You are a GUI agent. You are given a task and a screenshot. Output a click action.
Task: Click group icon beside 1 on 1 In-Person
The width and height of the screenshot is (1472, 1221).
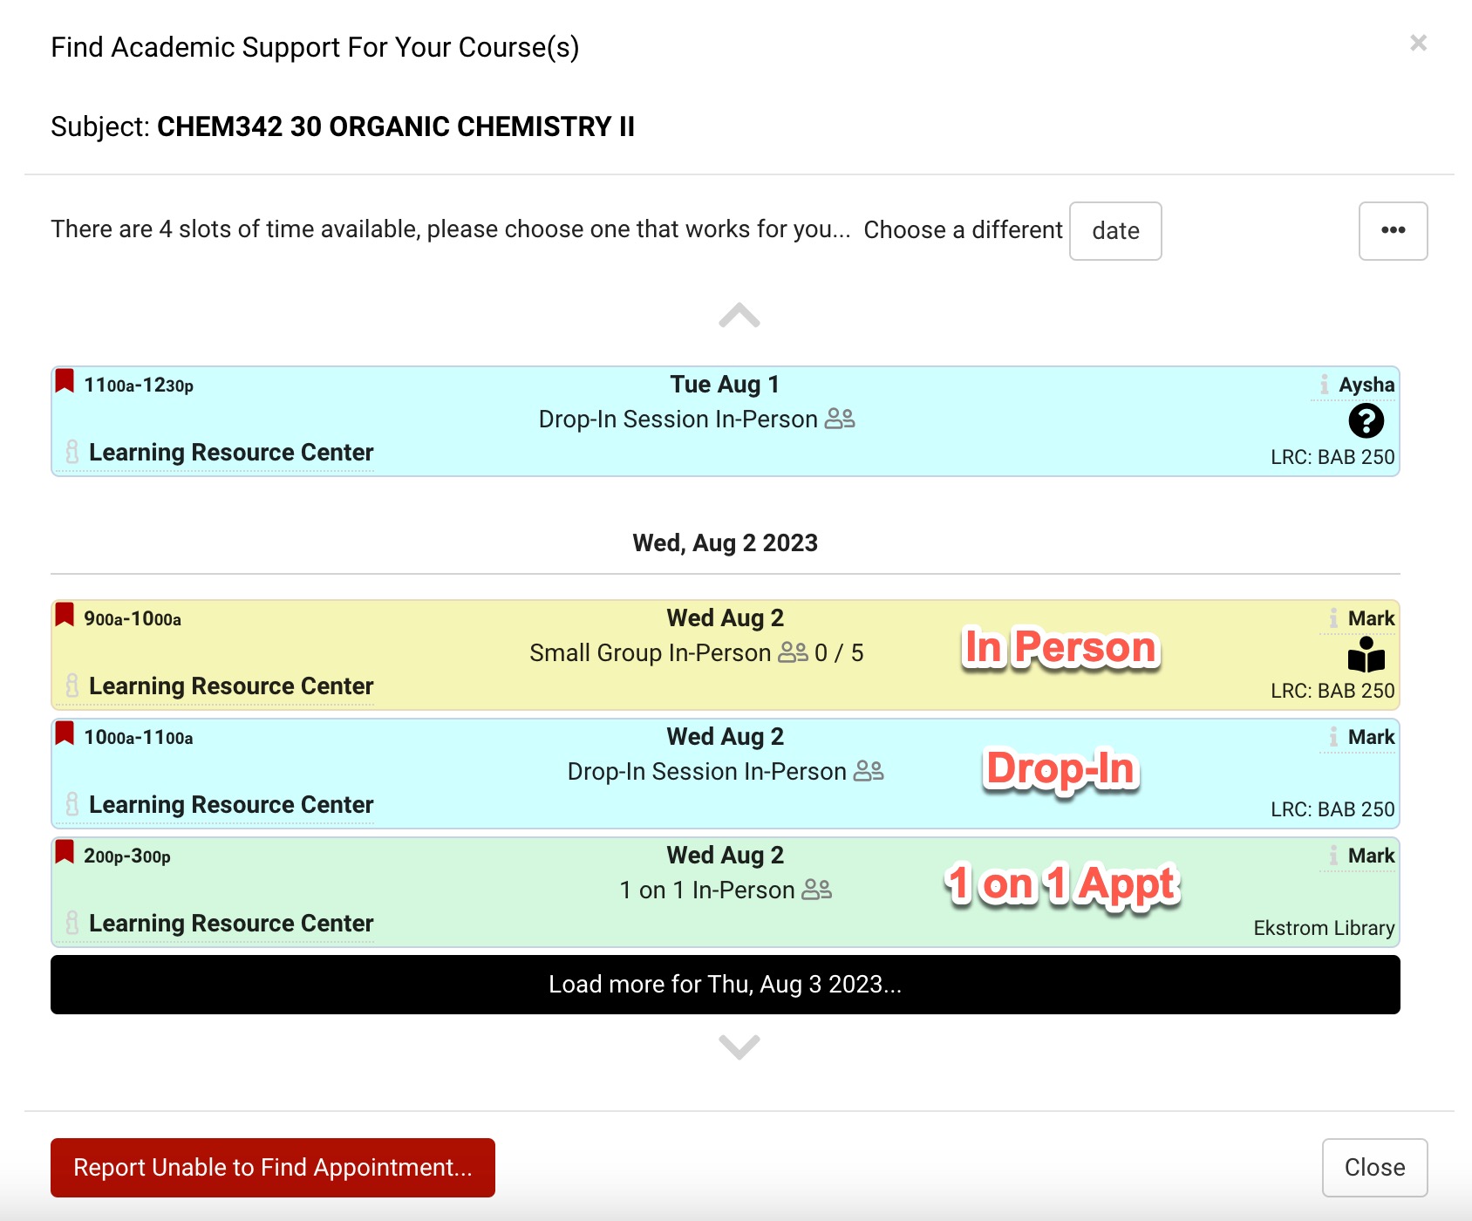(817, 890)
